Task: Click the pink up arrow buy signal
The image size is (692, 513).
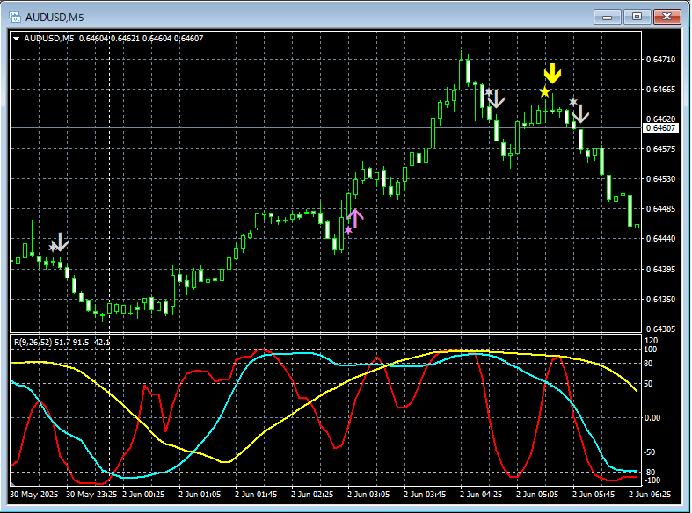Action: coord(355,217)
